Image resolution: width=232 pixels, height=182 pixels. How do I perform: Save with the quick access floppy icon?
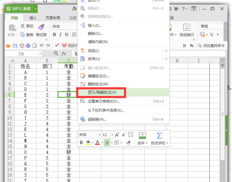tap(15, 46)
